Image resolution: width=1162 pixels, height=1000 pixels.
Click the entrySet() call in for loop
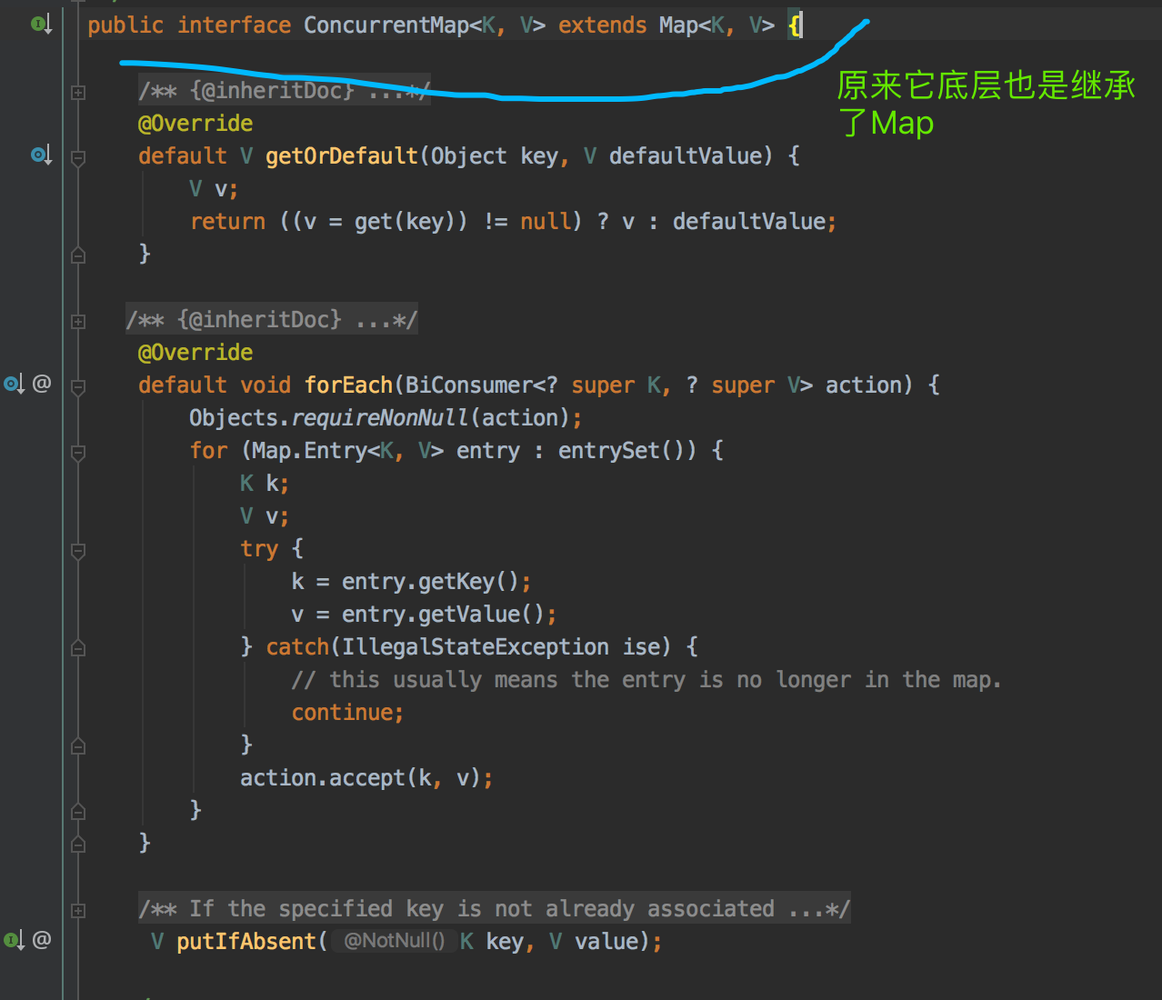click(x=627, y=451)
